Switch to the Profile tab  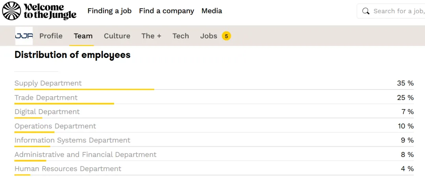[x=51, y=36]
